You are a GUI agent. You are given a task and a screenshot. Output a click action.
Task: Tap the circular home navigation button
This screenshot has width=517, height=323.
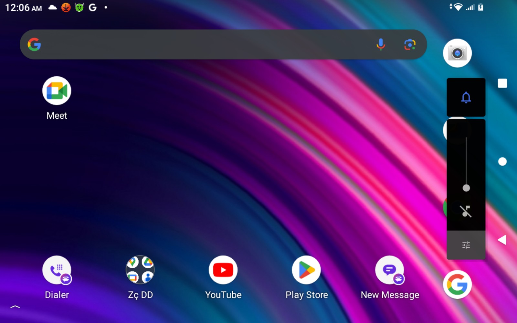(x=502, y=161)
